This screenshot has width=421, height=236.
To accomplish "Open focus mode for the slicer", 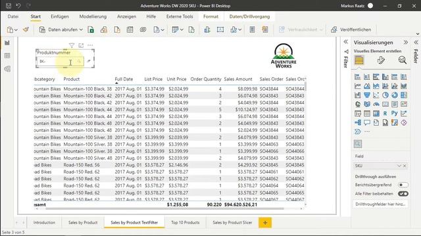I will pos(81,45).
